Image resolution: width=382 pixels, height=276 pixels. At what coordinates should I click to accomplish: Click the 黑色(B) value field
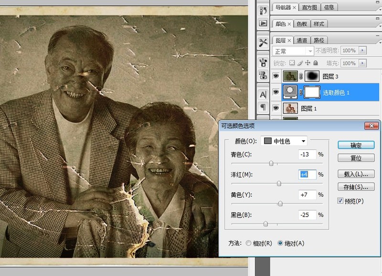307,215
